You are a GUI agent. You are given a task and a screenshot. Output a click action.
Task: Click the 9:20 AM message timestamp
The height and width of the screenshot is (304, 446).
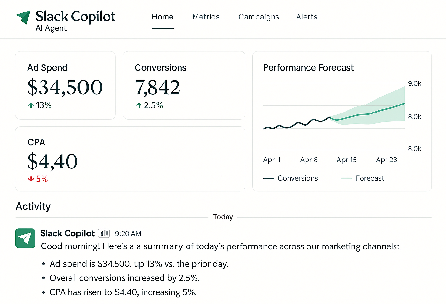[x=128, y=233]
